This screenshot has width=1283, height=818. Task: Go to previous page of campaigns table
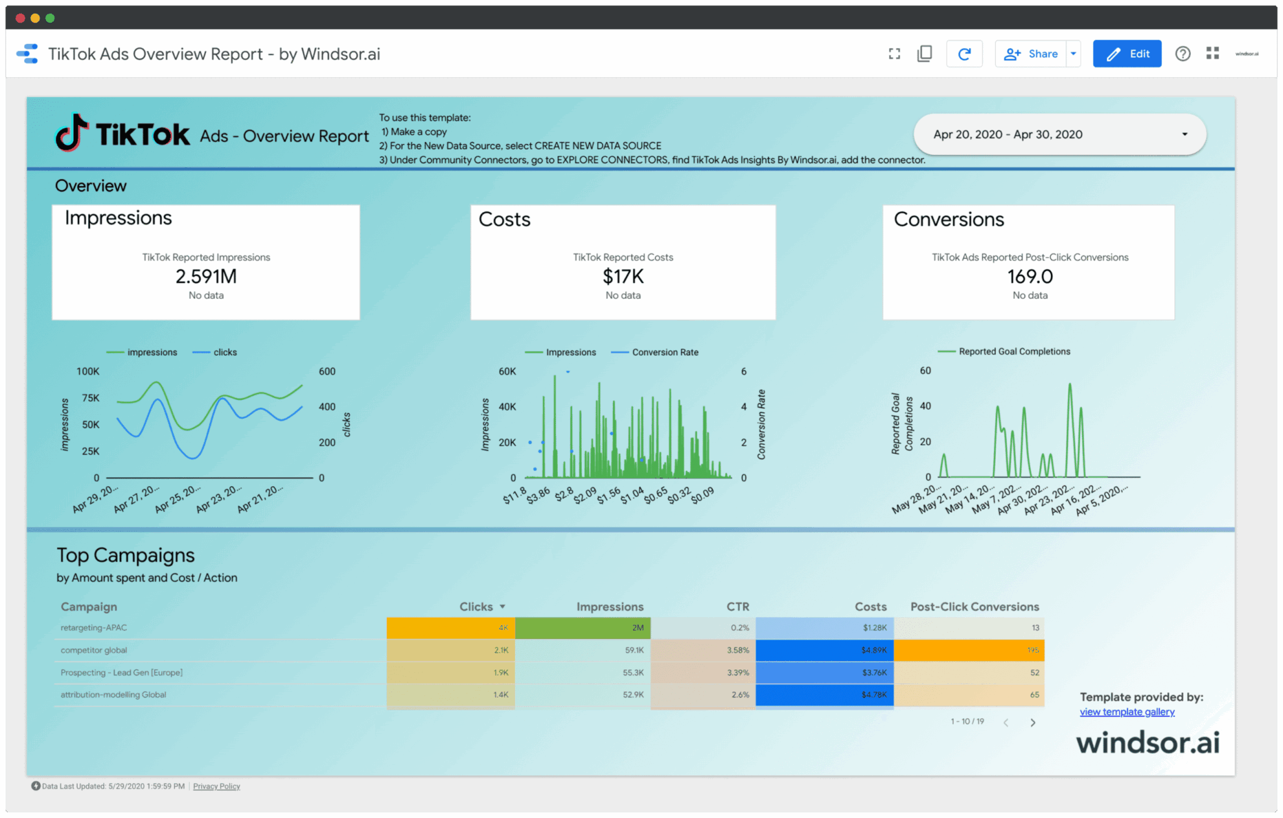tap(1006, 722)
